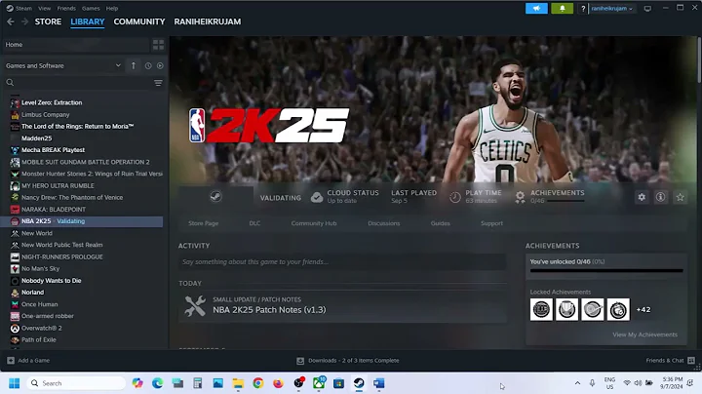Click the cloud status checkmark icon
Viewport: 702px width, 394px height.
[x=317, y=197]
